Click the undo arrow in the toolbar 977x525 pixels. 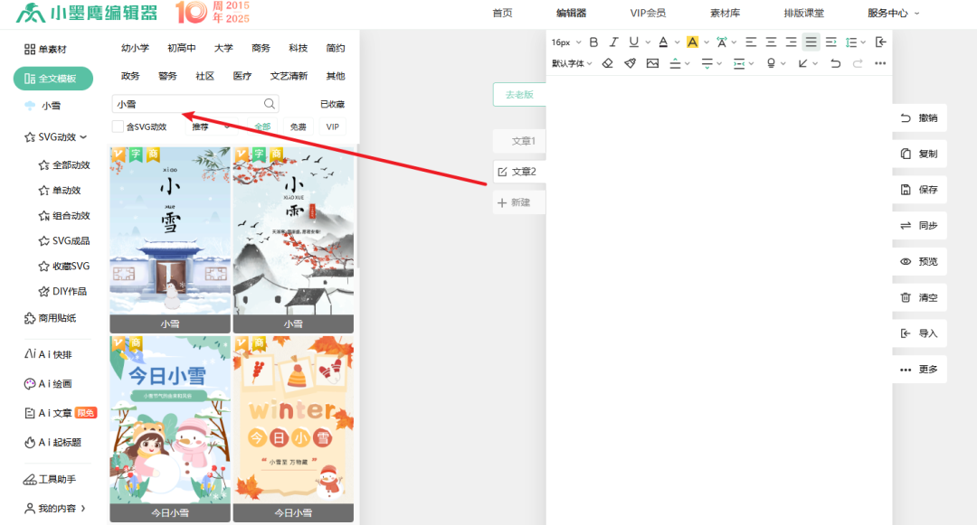(x=835, y=63)
